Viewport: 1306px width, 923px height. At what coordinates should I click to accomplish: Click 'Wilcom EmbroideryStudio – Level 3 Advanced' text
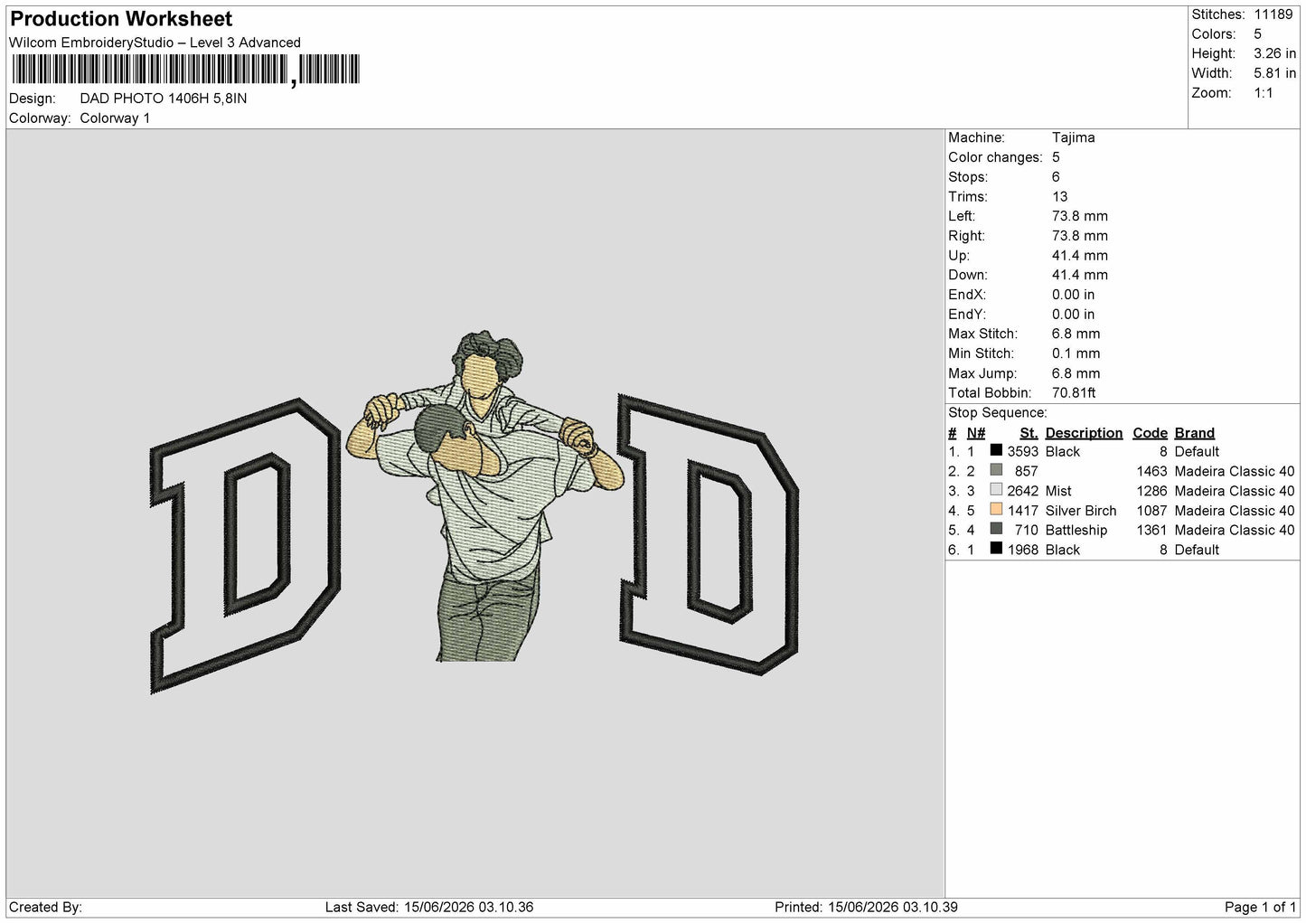pos(155,42)
